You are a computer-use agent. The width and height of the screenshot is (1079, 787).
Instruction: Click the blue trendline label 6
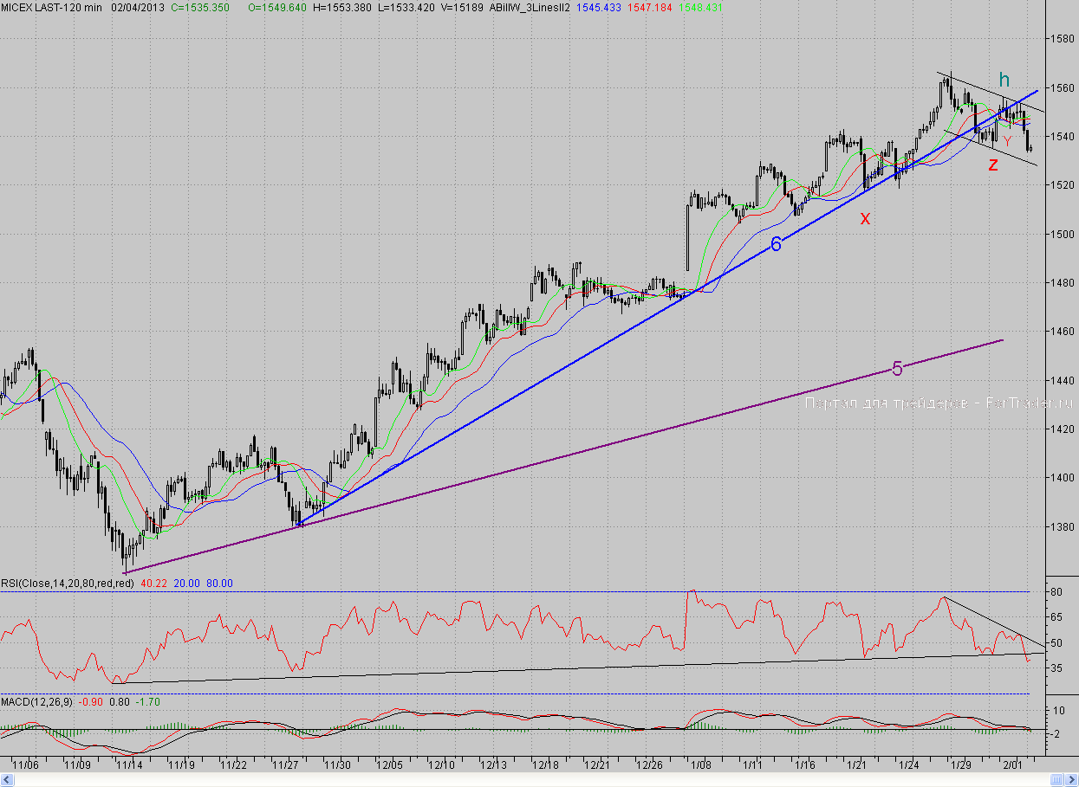coord(776,245)
